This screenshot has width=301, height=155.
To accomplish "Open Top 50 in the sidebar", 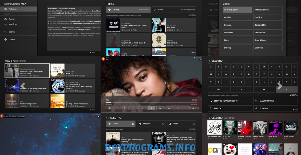I will [12, 19].
